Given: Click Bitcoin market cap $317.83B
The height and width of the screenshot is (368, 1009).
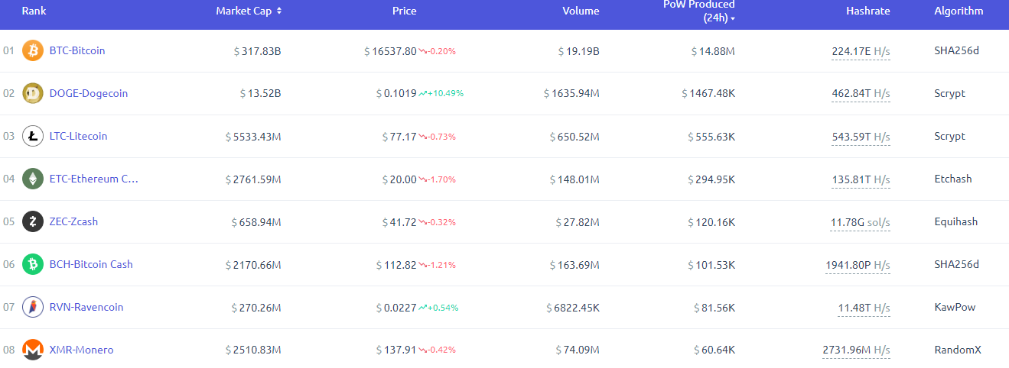Looking at the screenshot, I should (x=258, y=51).
